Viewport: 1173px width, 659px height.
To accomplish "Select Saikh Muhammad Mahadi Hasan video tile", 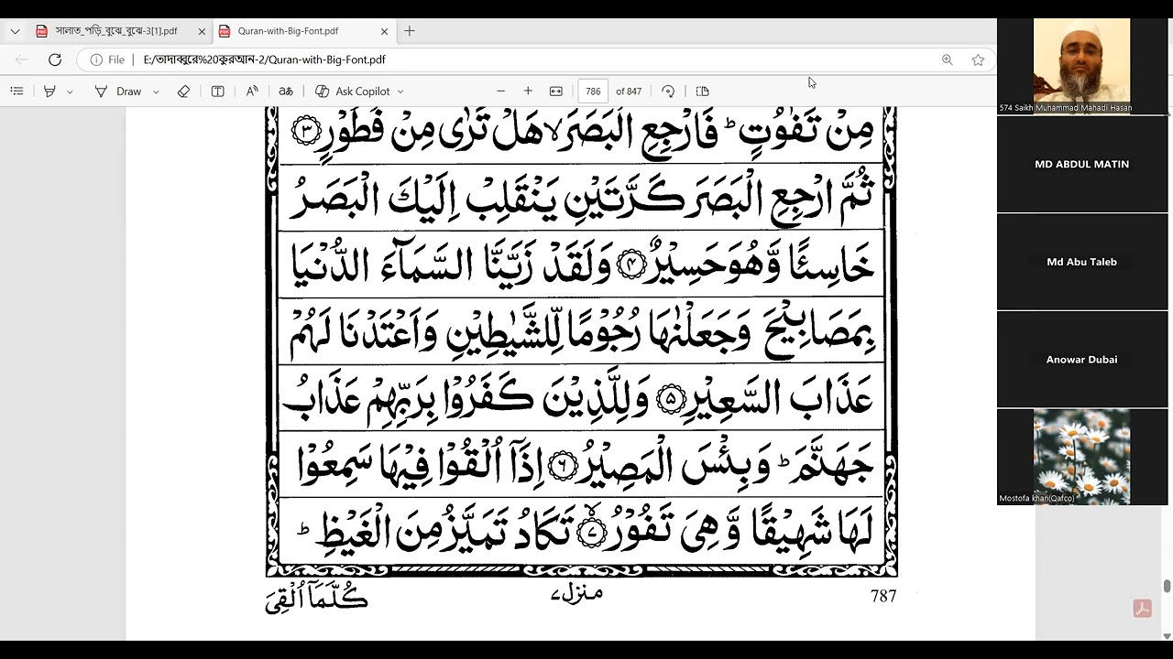I will click(x=1082, y=66).
